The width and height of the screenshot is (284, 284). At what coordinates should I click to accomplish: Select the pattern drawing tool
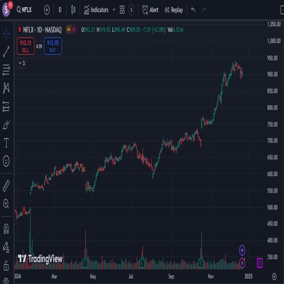pos(6,88)
